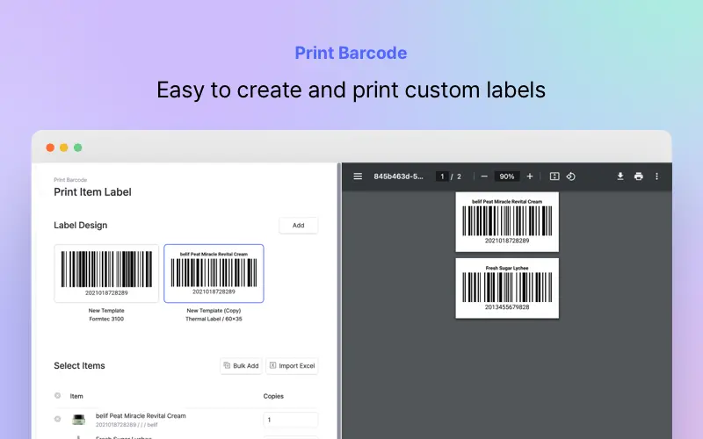Zoom in with the plus icon
Screen dimensions: 703x439
click(x=530, y=176)
